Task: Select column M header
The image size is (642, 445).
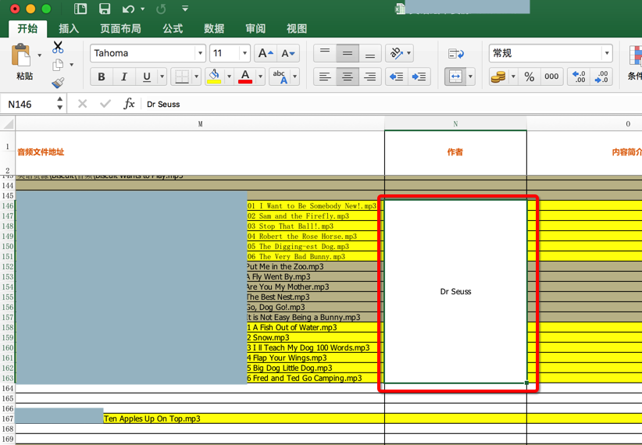Action: 200,123
